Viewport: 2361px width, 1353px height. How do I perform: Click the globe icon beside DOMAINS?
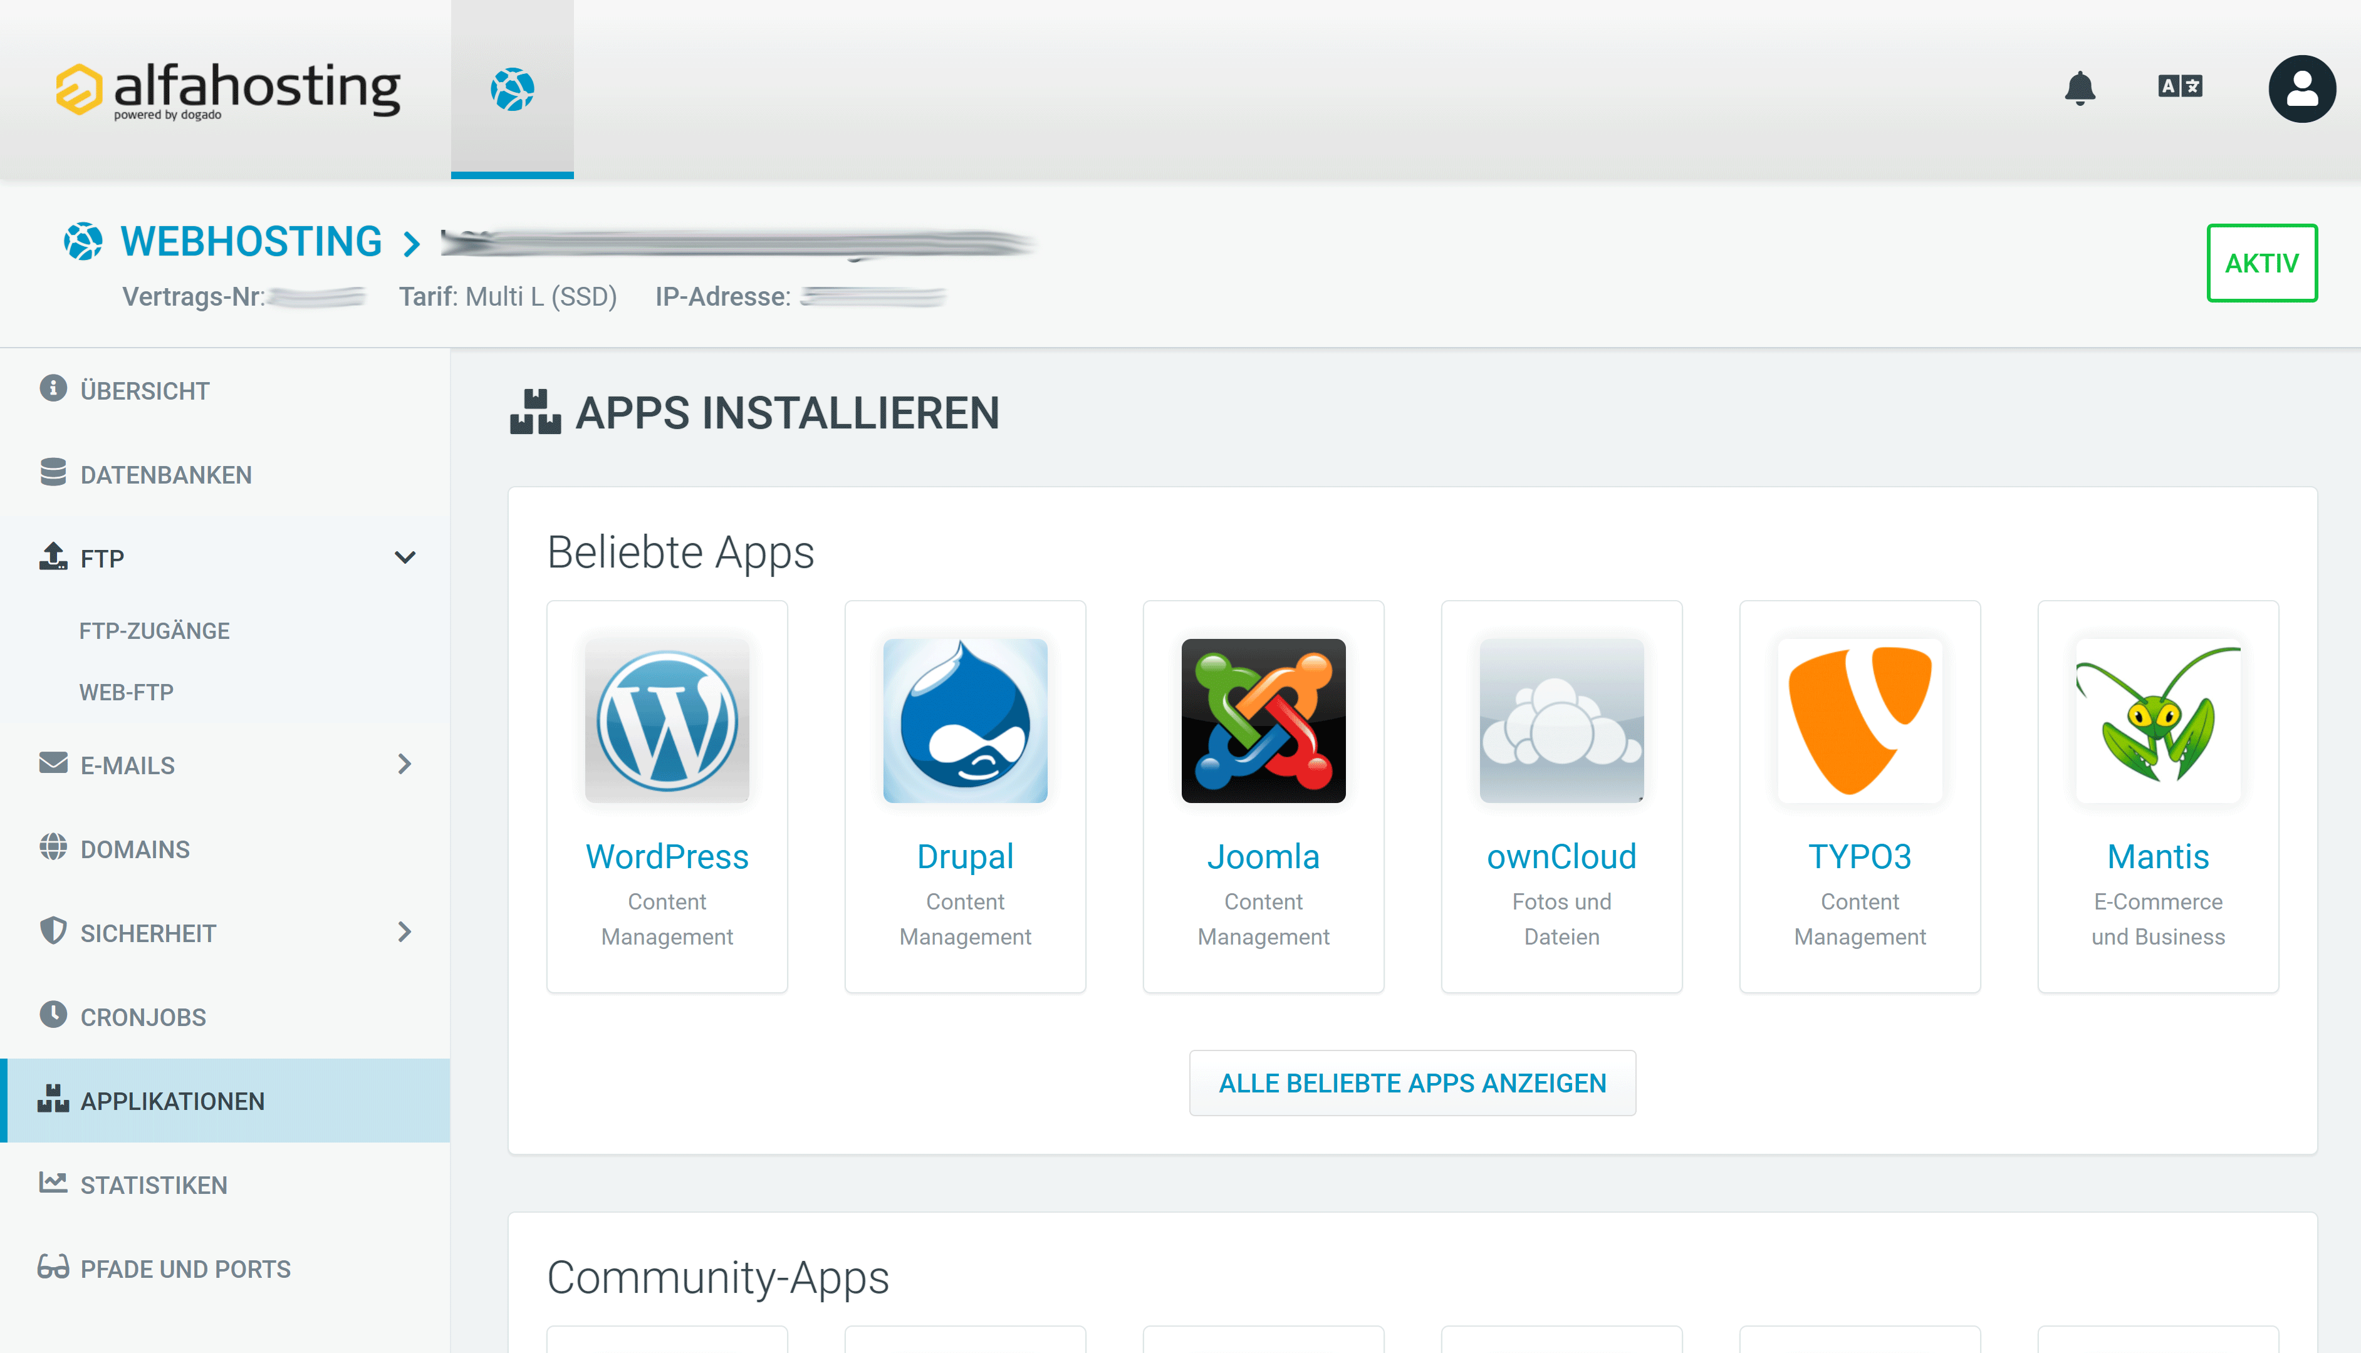point(53,846)
